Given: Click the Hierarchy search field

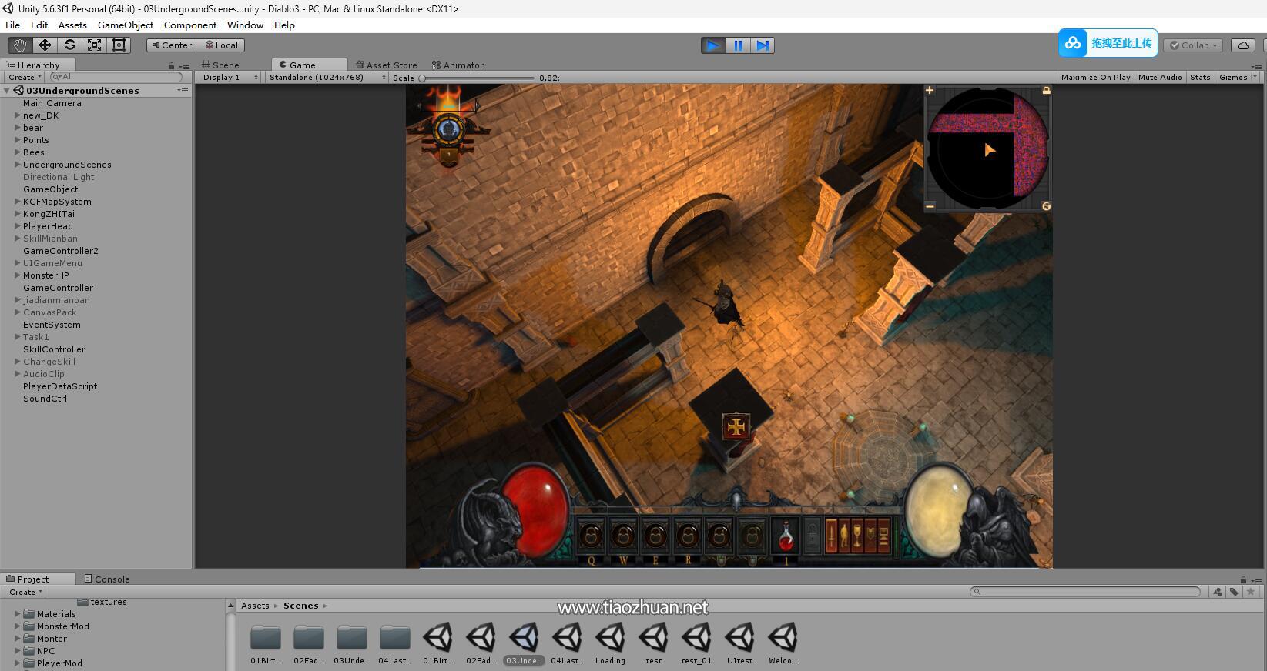Looking at the screenshot, I should 116,77.
